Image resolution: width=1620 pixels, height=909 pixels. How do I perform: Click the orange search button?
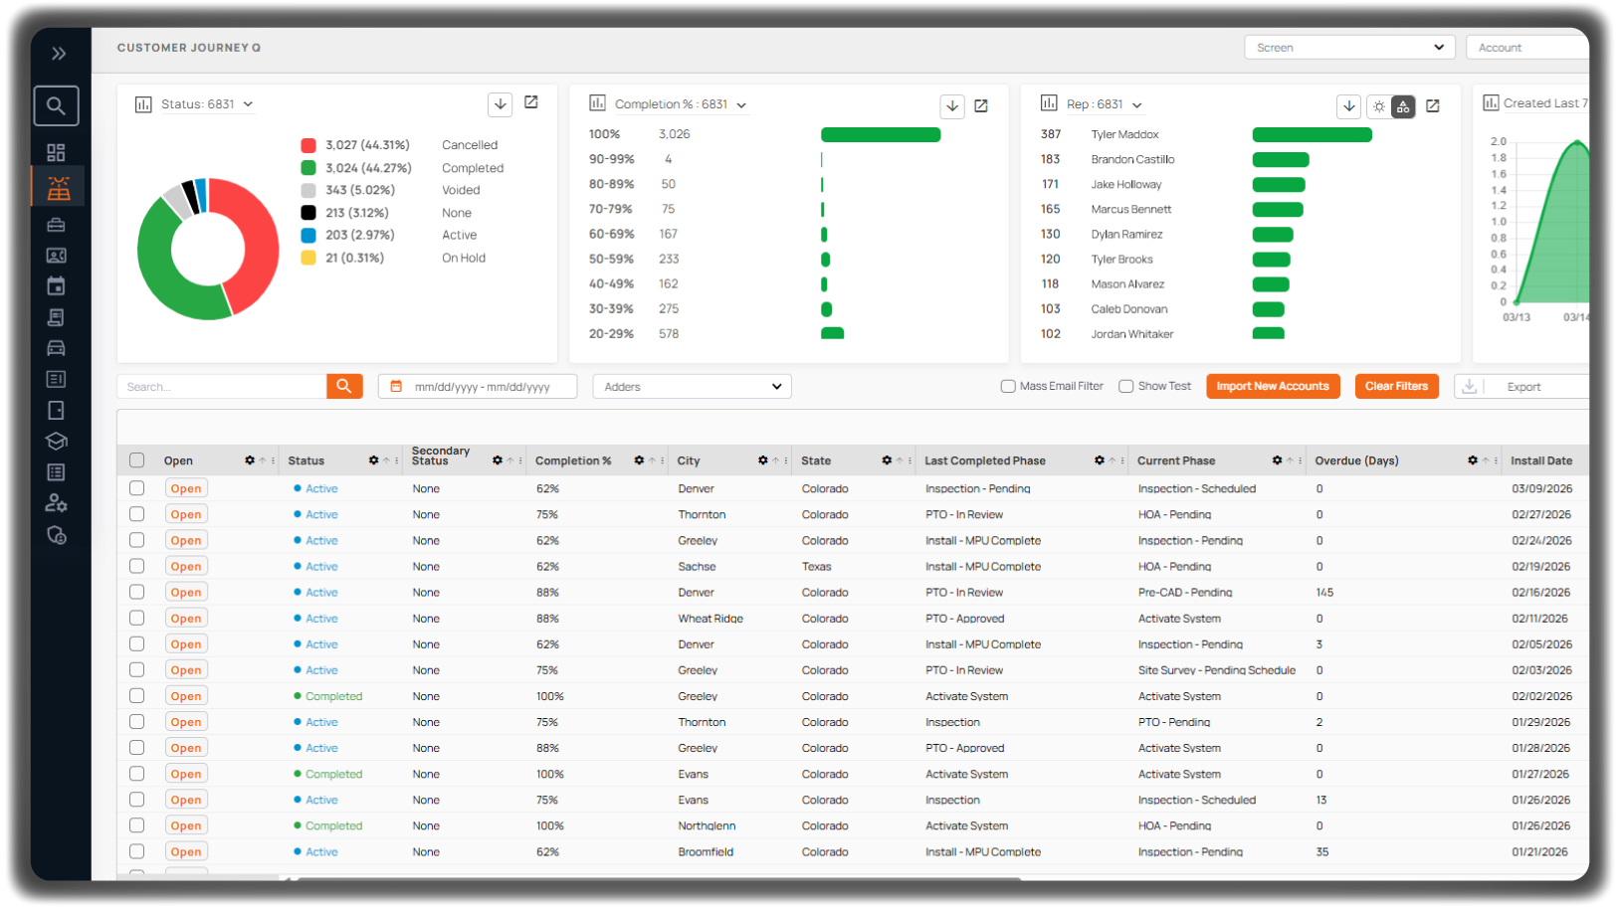pyautogui.click(x=344, y=386)
